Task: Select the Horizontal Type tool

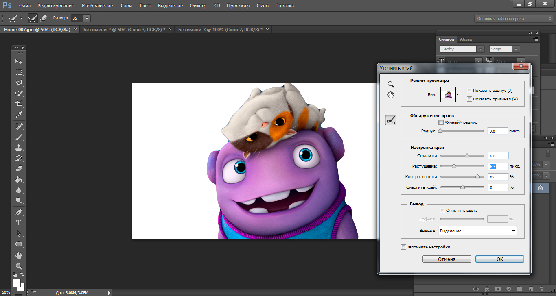Action: pyautogui.click(x=19, y=223)
